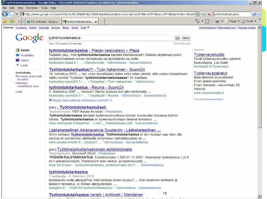Click the browser Forward arrow button
Viewport: 267px width, 199px height.
tap(12, 14)
